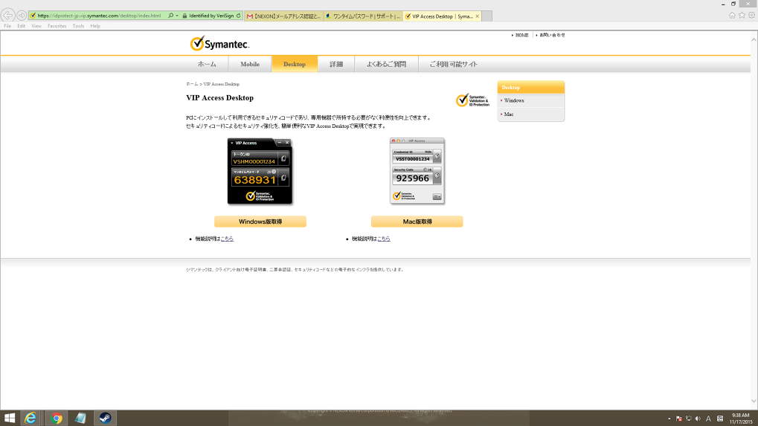Click the browser back arrow button
This screenshot has height=426, width=758.
[x=8, y=15]
